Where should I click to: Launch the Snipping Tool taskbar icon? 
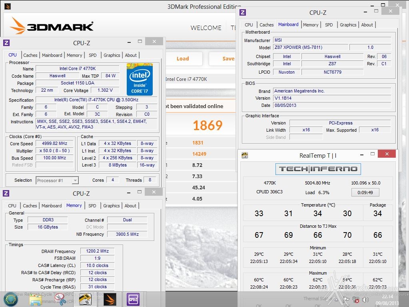[60, 300]
